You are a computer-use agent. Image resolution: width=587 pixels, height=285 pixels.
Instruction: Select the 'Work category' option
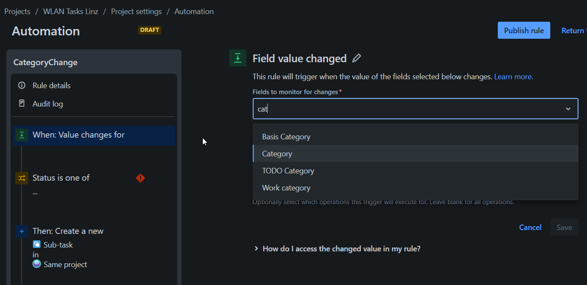point(286,188)
